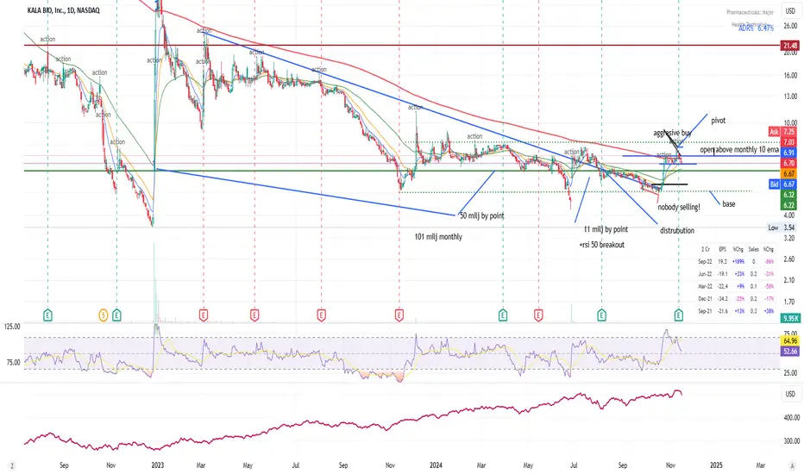Click the red 6.70 price label
The width and height of the screenshot is (804, 474).
788,164
